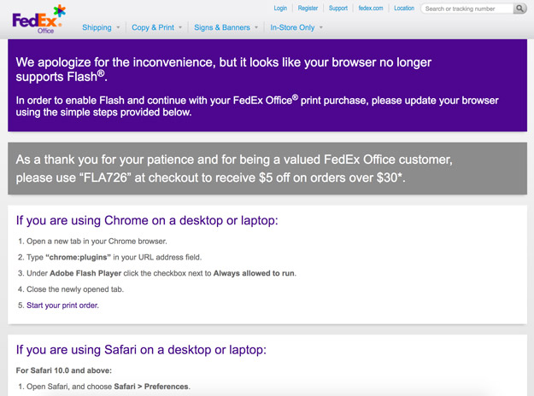Visit the fedex.com link
The image size is (534, 396).
tap(371, 9)
